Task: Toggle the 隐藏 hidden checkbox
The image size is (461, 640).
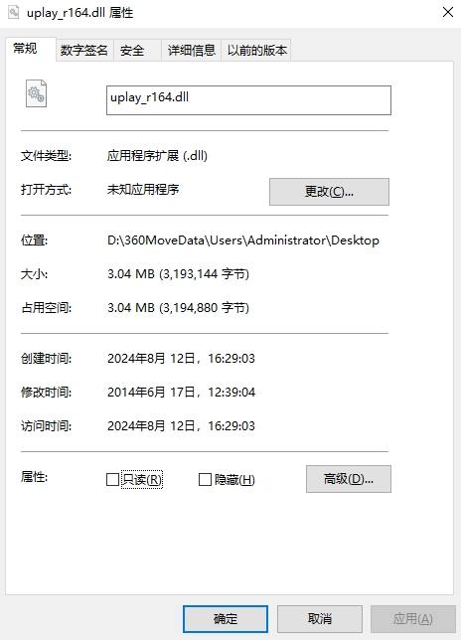Action: coord(205,479)
